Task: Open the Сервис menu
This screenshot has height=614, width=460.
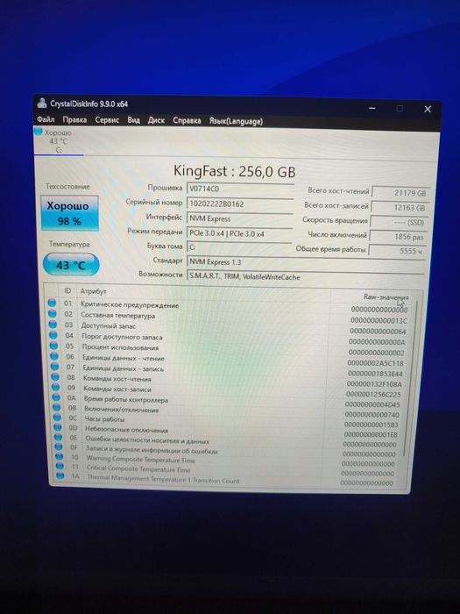Action: (107, 120)
